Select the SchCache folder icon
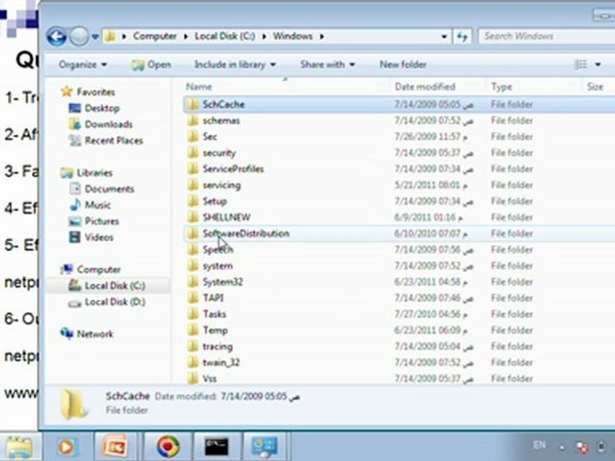Screen dimensions: 615x461 pyautogui.click(x=193, y=104)
